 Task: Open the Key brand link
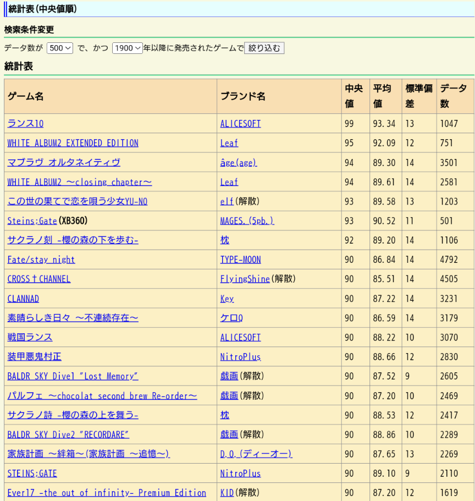227,299
